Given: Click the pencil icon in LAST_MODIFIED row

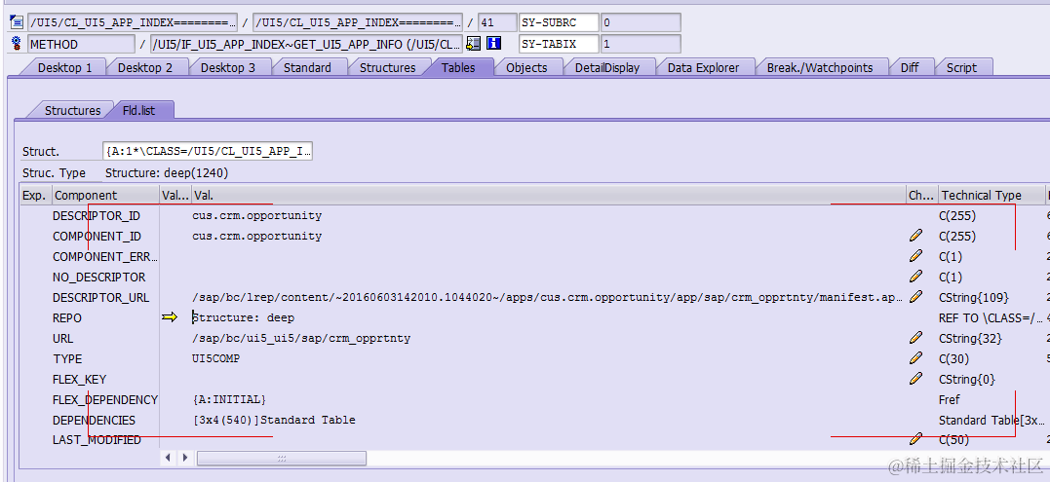Looking at the screenshot, I should pos(916,439).
